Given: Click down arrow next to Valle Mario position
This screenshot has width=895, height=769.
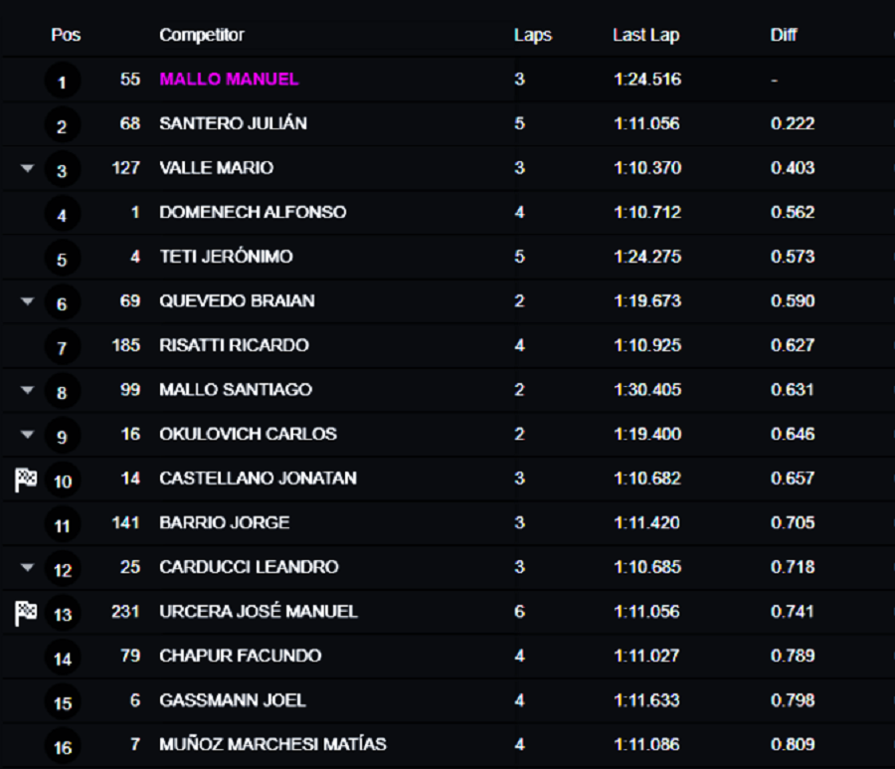Looking at the screenshot, I should pos(27,168).
